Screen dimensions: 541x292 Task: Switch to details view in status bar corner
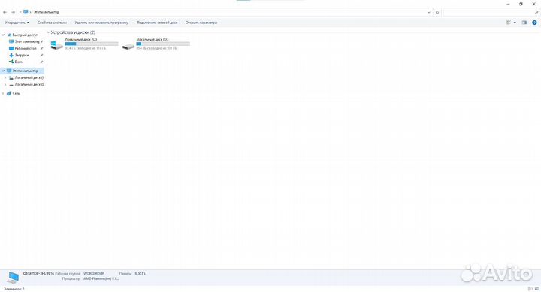[x=530, y=289]
